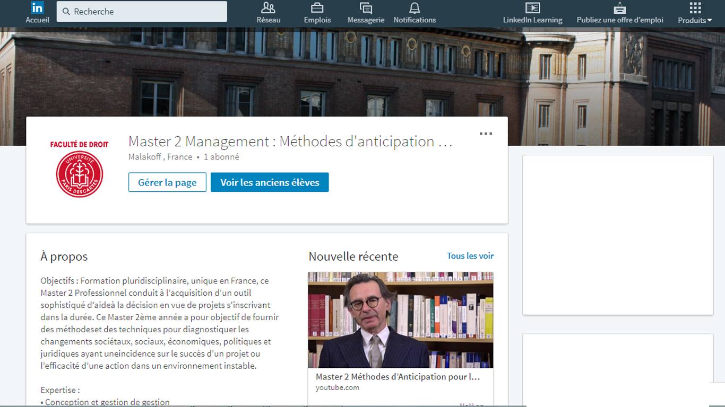Click the LinkedIn logo icon

(x=37, y=8)
